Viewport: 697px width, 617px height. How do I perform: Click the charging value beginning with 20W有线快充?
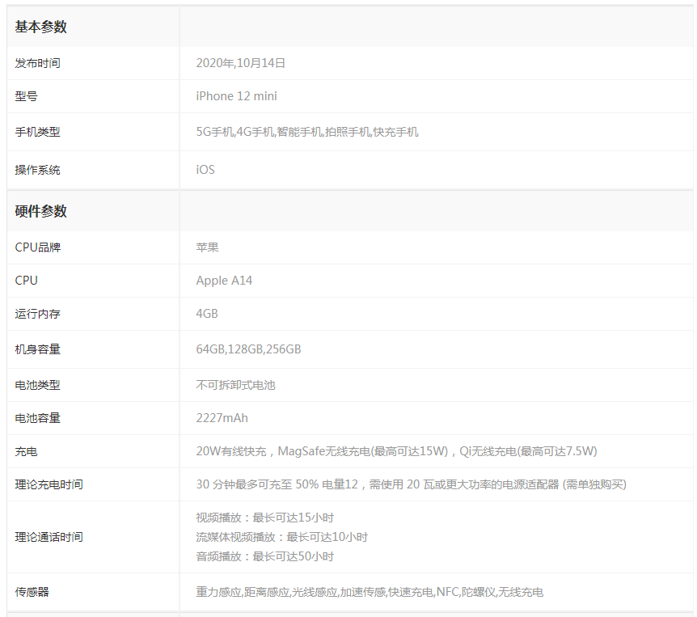coord(396,451)
